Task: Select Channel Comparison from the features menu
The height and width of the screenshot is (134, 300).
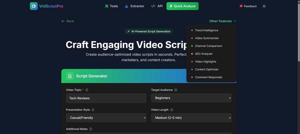Action: pos(211,46)
